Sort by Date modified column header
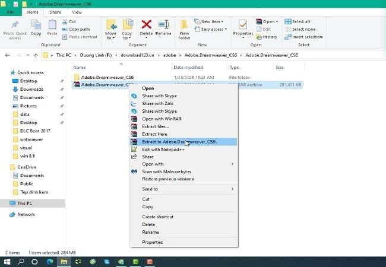The width and height of the screenshot is (386, 267). click(x=188, y=68)
